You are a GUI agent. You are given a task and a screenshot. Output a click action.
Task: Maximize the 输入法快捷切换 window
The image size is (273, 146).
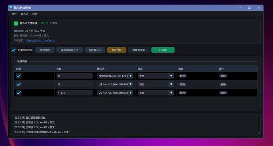[250, 8]
